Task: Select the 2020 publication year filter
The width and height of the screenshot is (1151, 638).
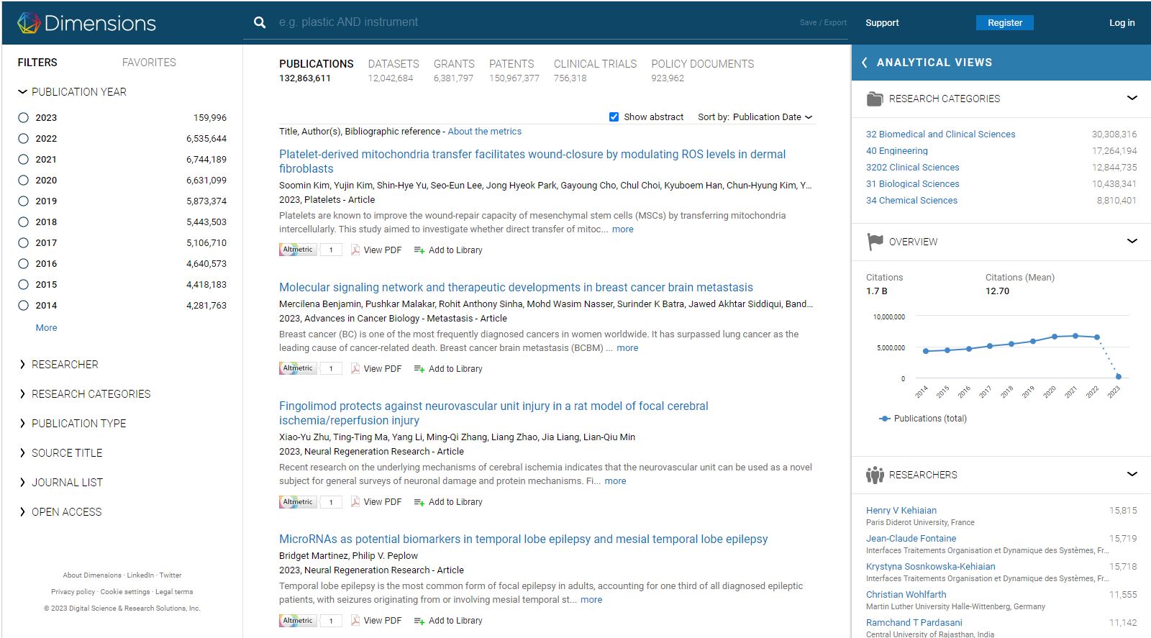Action: coord(23,180)
